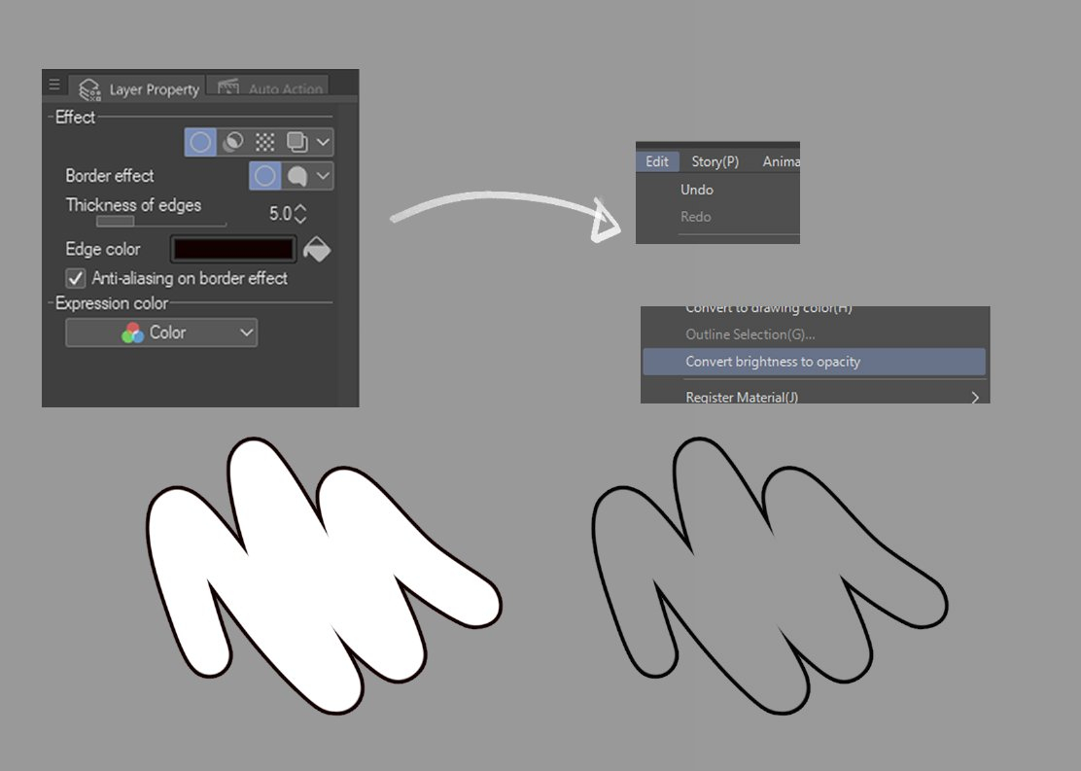
Task: Toggle Anti-aliasing on border effect checkbox
Action: click(x=75, y=278)
